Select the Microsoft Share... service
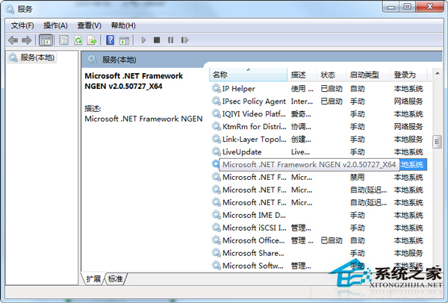Screen dimensions: 448x303 (319, 253)
